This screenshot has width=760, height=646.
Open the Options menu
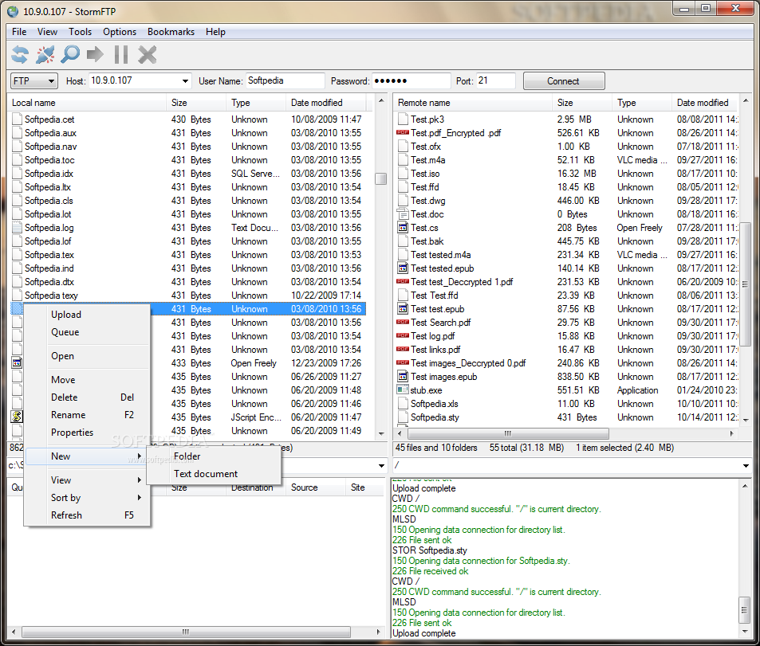(x=120, y=32)
